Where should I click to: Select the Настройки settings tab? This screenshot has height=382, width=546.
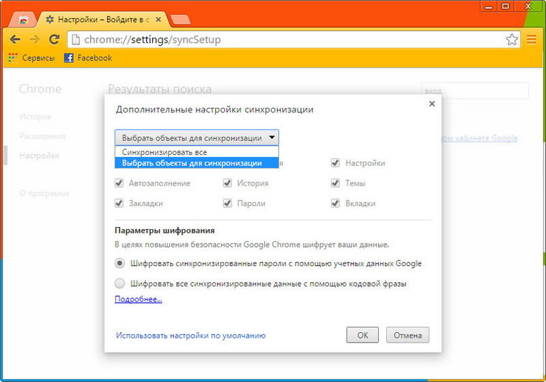click(x=104, y=20)
